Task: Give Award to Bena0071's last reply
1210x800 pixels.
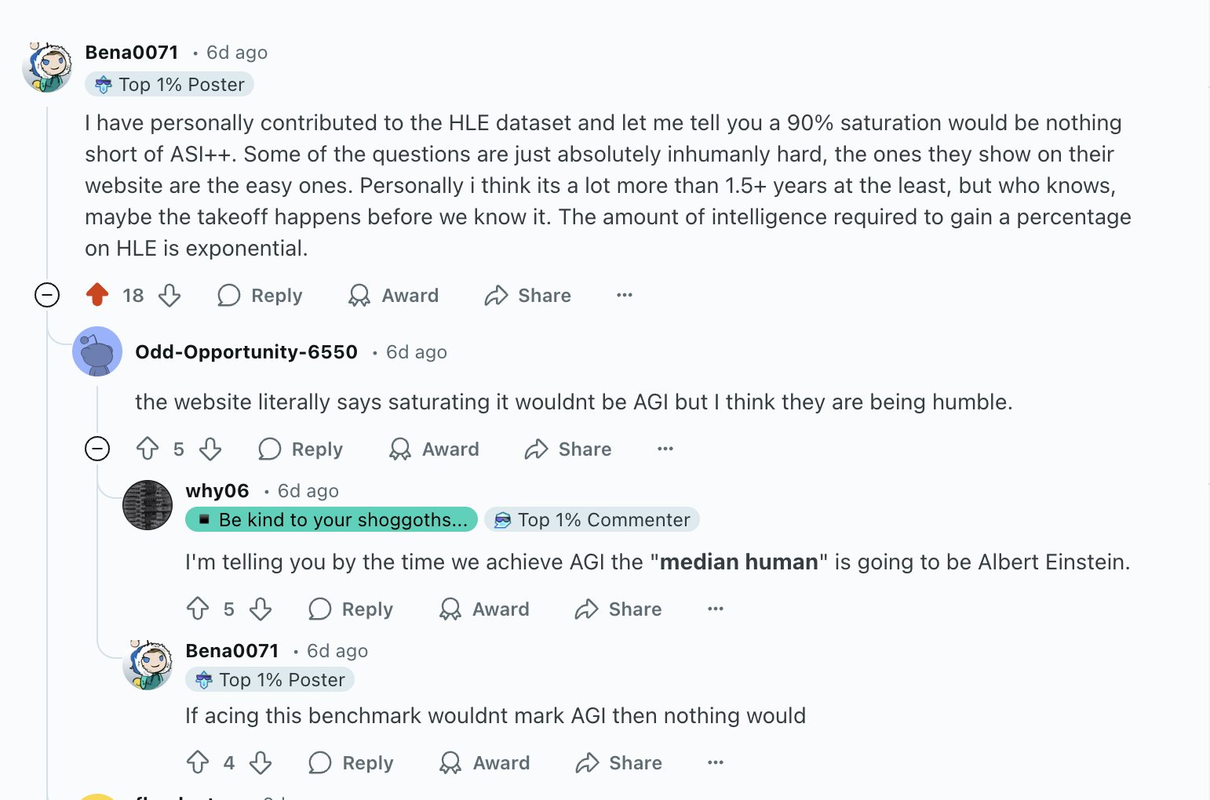Action: tap(484, 762)
